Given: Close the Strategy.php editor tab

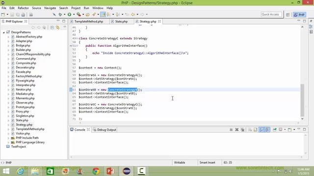Looking at the screenshot, I should point(159,22).
